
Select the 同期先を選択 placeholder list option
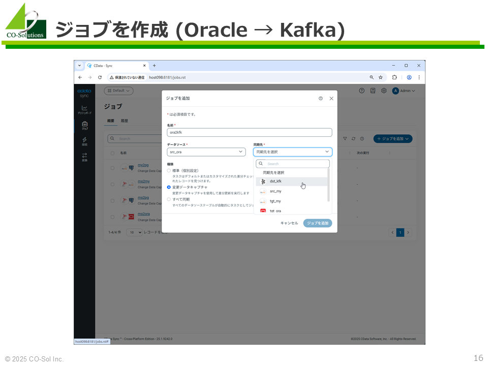(292, 173)
